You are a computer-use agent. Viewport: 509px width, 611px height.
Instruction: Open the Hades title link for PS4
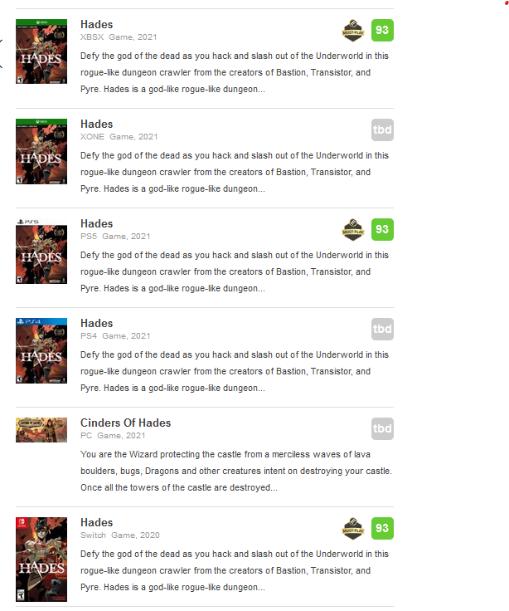click(x=96, y=323)
